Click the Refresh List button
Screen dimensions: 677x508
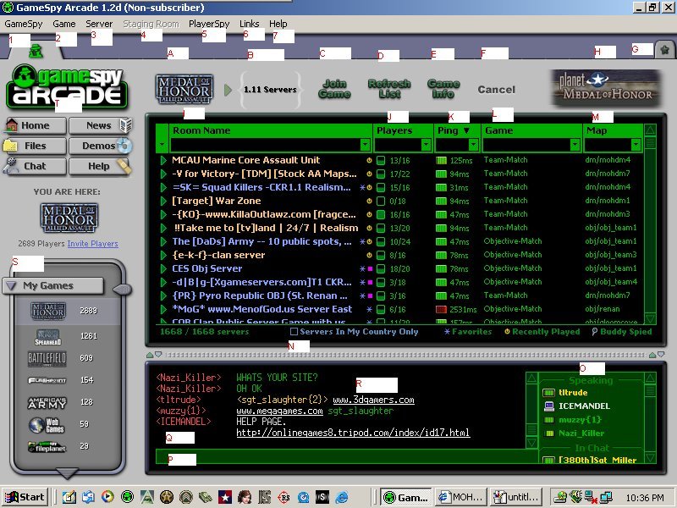click(389, 89)
